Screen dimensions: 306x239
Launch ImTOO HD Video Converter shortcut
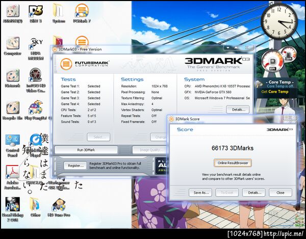pyautogui.click(x=36, y=81)
